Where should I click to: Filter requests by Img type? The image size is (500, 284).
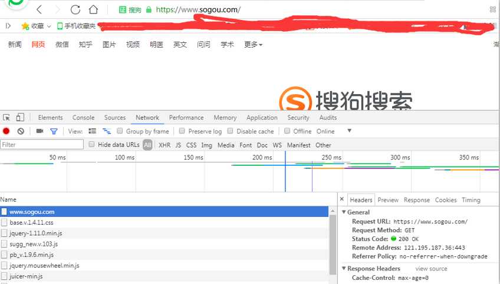[x=206, y=145]
